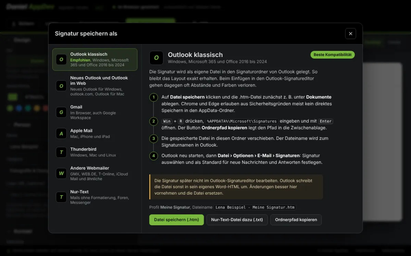
Task: Click the Win key label in step 2
Action: pos(167,121)
